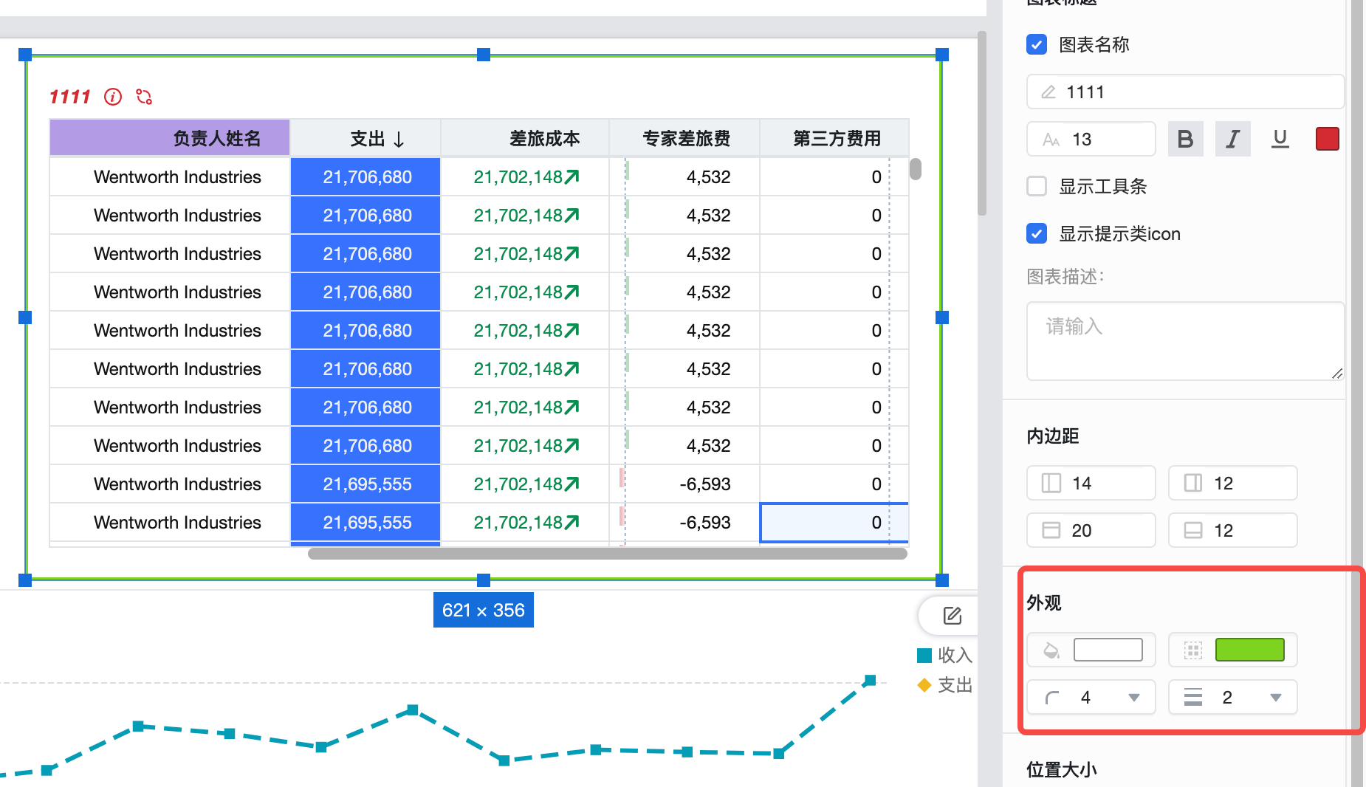The image size is (1366, 787).
Task: Click the info icon next to 1111 title
Action: coord(113,97)
